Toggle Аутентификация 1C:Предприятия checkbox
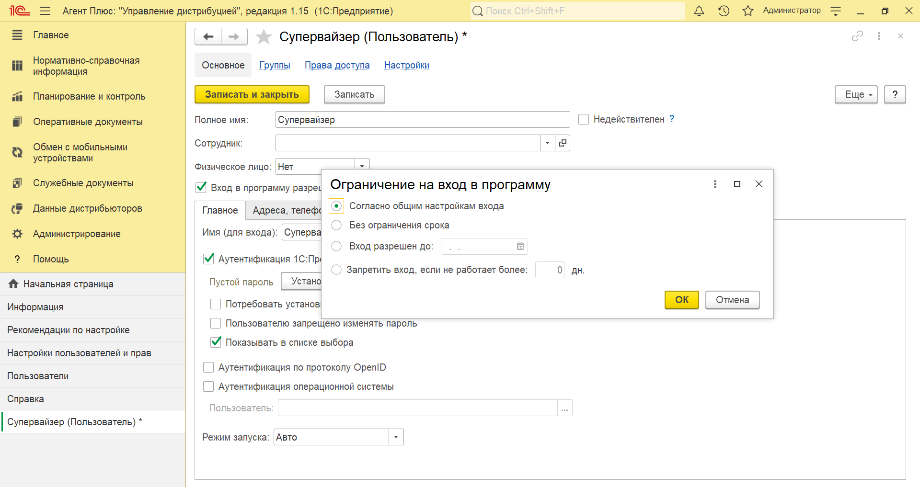Image resolution: width=920 pixels, height=487 pixels. pyautogui.click(x=208, y=259)
